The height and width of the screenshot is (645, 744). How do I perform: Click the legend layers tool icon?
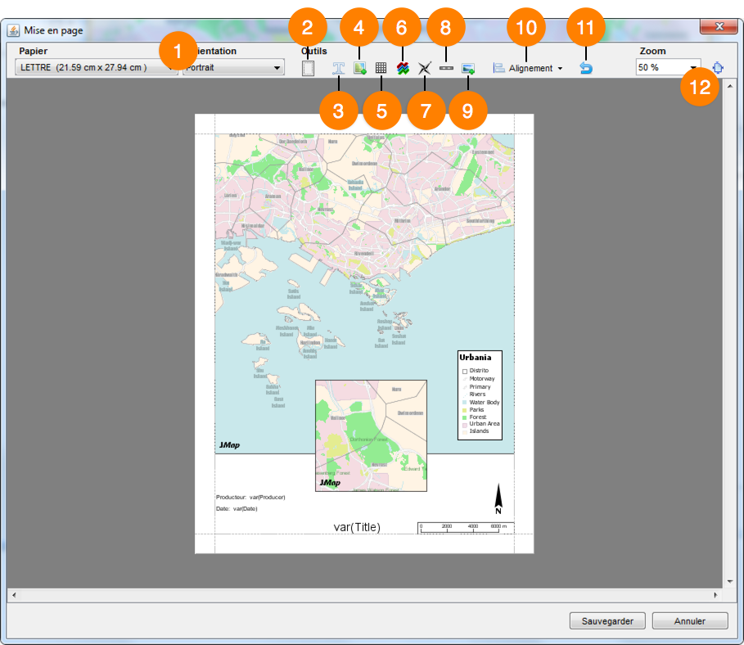(x=403, y=69)
